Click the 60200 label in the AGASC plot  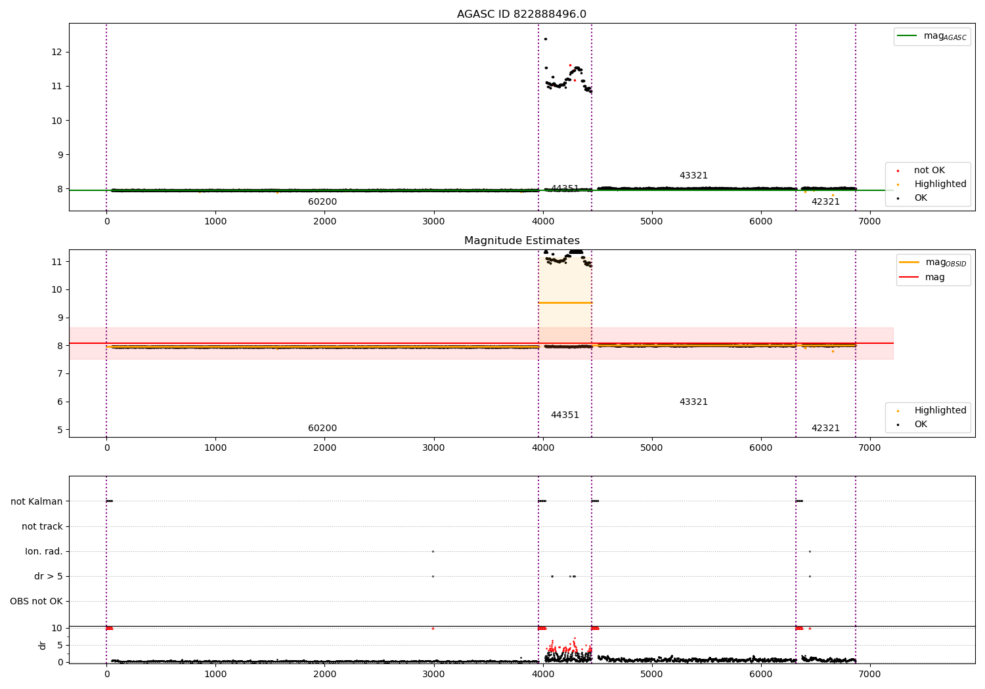[322, 202]
